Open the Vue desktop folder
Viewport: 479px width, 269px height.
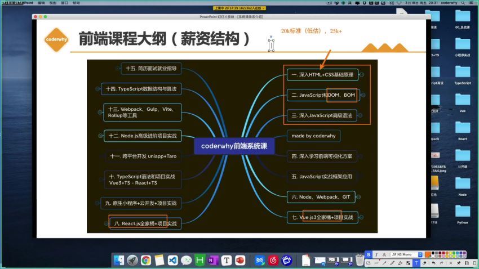pos(463,103)
